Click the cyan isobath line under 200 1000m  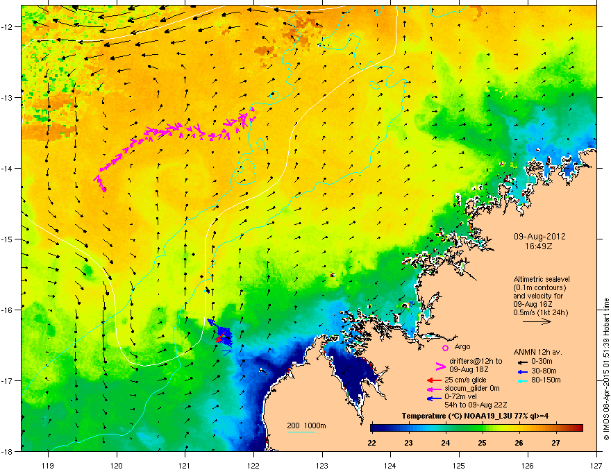301,432
